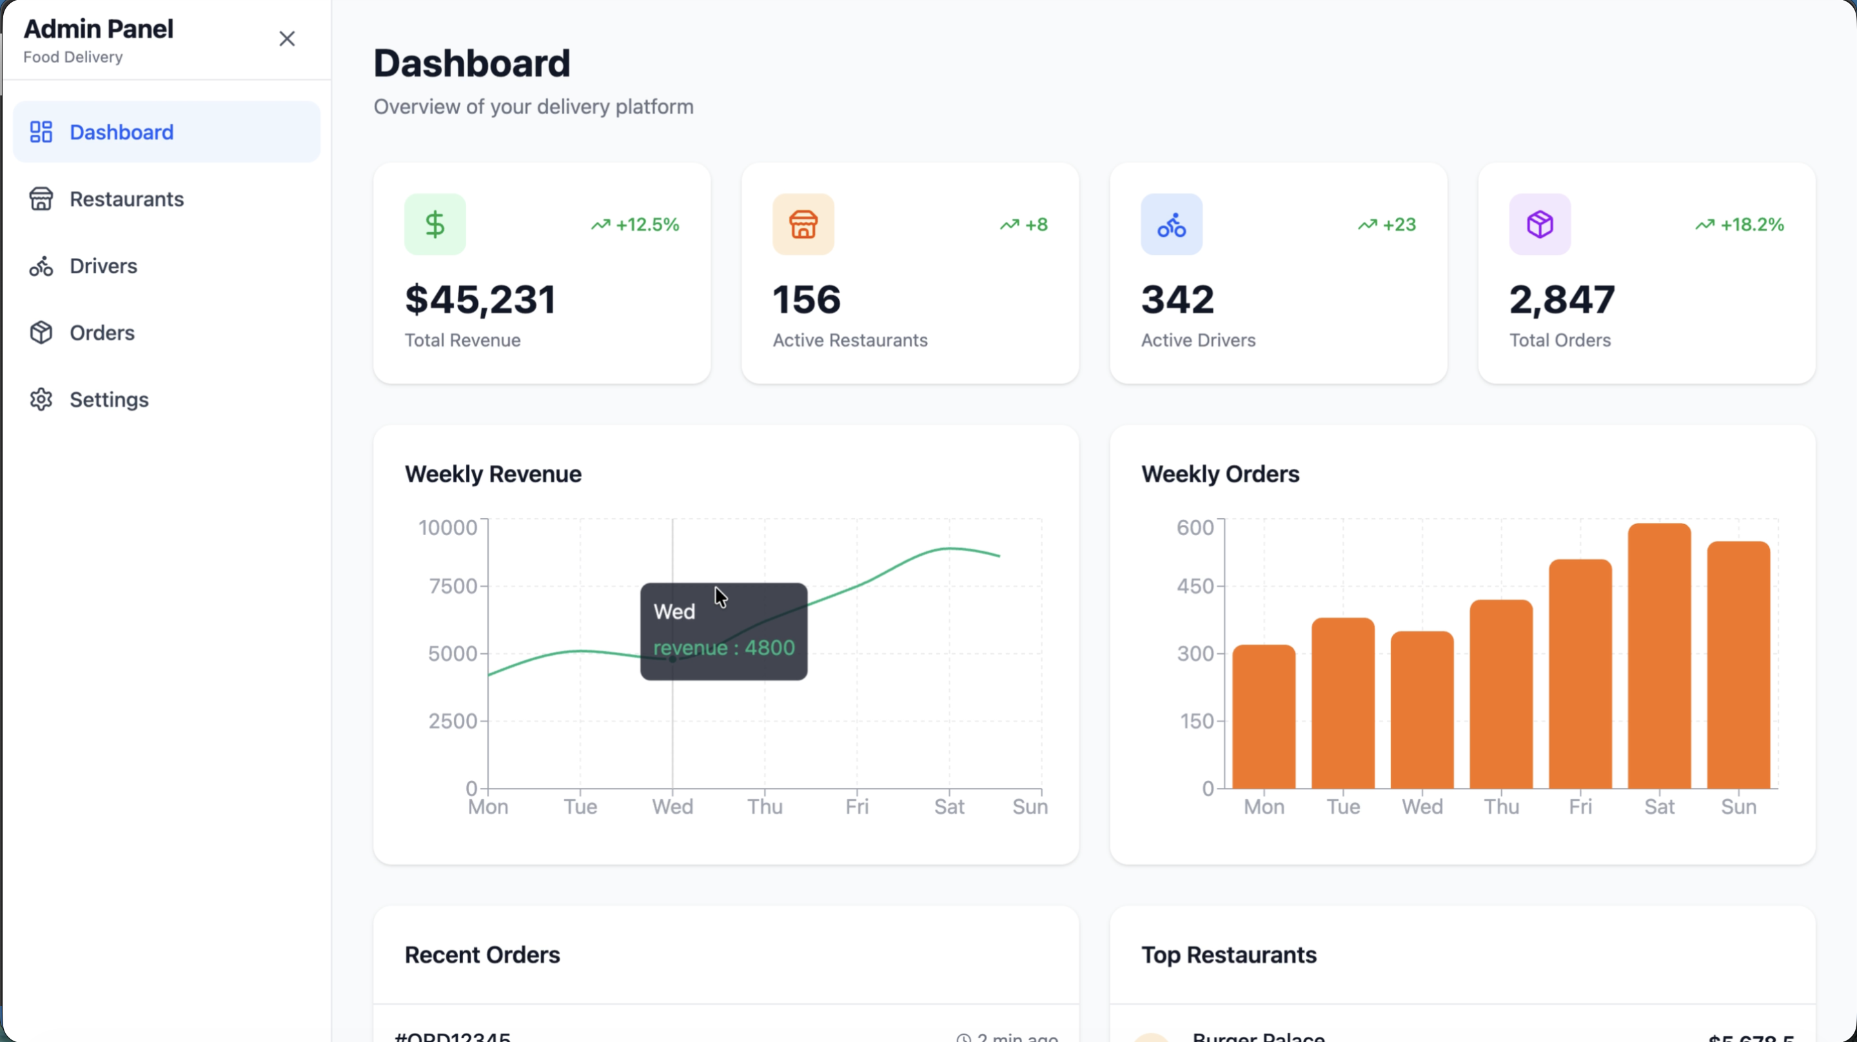Click the trend arrow beside +18.2%
The height and width of the screenshot is (1042, 1857).
pos(1705,225)
